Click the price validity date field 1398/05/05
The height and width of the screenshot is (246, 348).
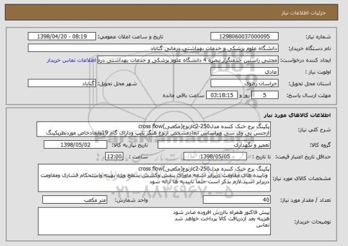215,157
